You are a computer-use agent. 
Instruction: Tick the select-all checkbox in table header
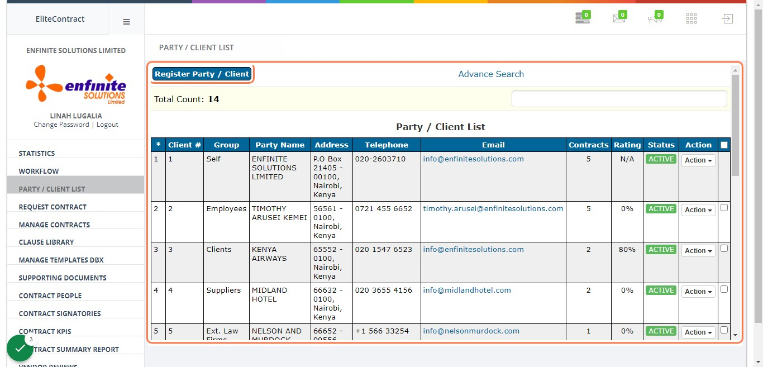[724, 145]
